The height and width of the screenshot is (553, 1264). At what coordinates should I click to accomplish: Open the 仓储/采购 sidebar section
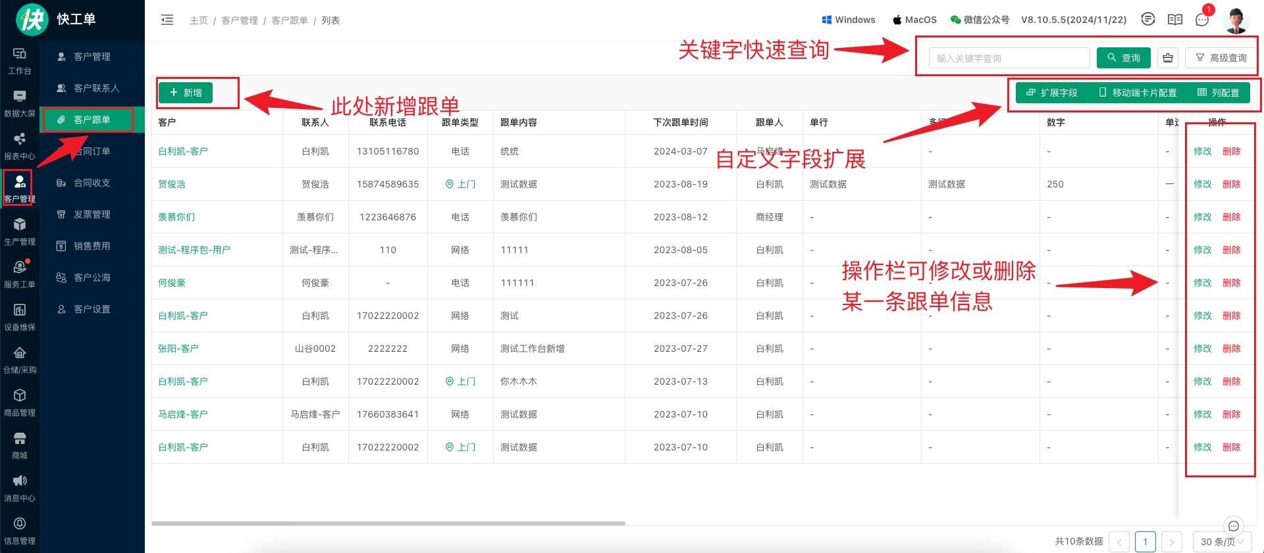tap(20, 360)
